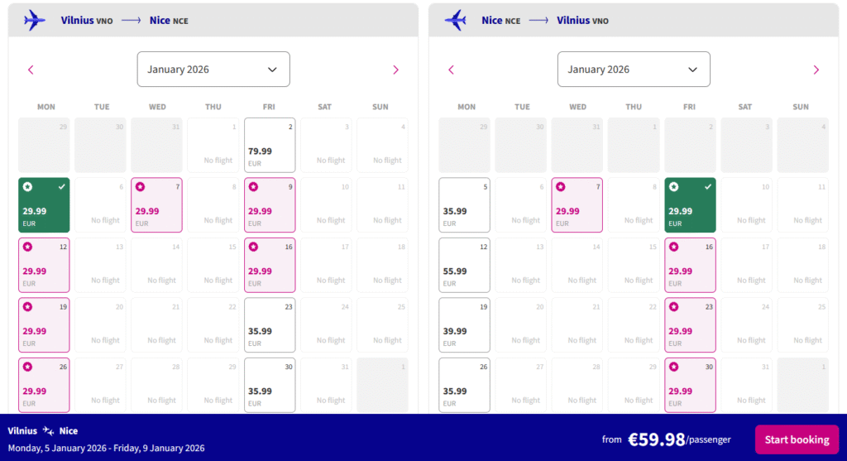Deselect the chosen return 9 January flight
Screen dimensions: 847x461
pos(690,205)
